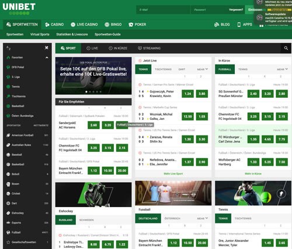Toggle A-Z sorting icon in sidebar
The image size is (292, 249).
(x=8, y=48)
